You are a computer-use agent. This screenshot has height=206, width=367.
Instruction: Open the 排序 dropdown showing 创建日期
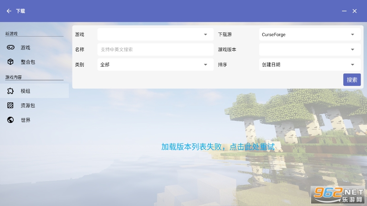coord(309,65)
